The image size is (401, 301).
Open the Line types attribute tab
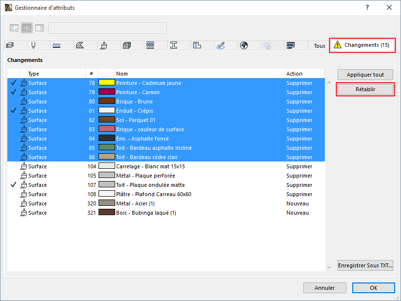57,45
